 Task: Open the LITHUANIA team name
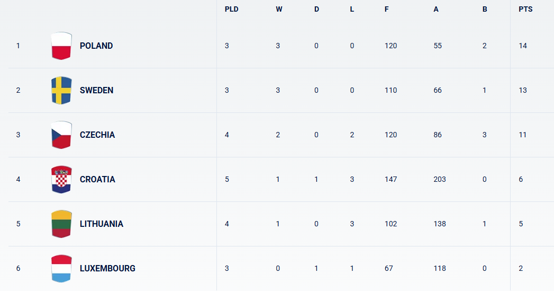102,224
